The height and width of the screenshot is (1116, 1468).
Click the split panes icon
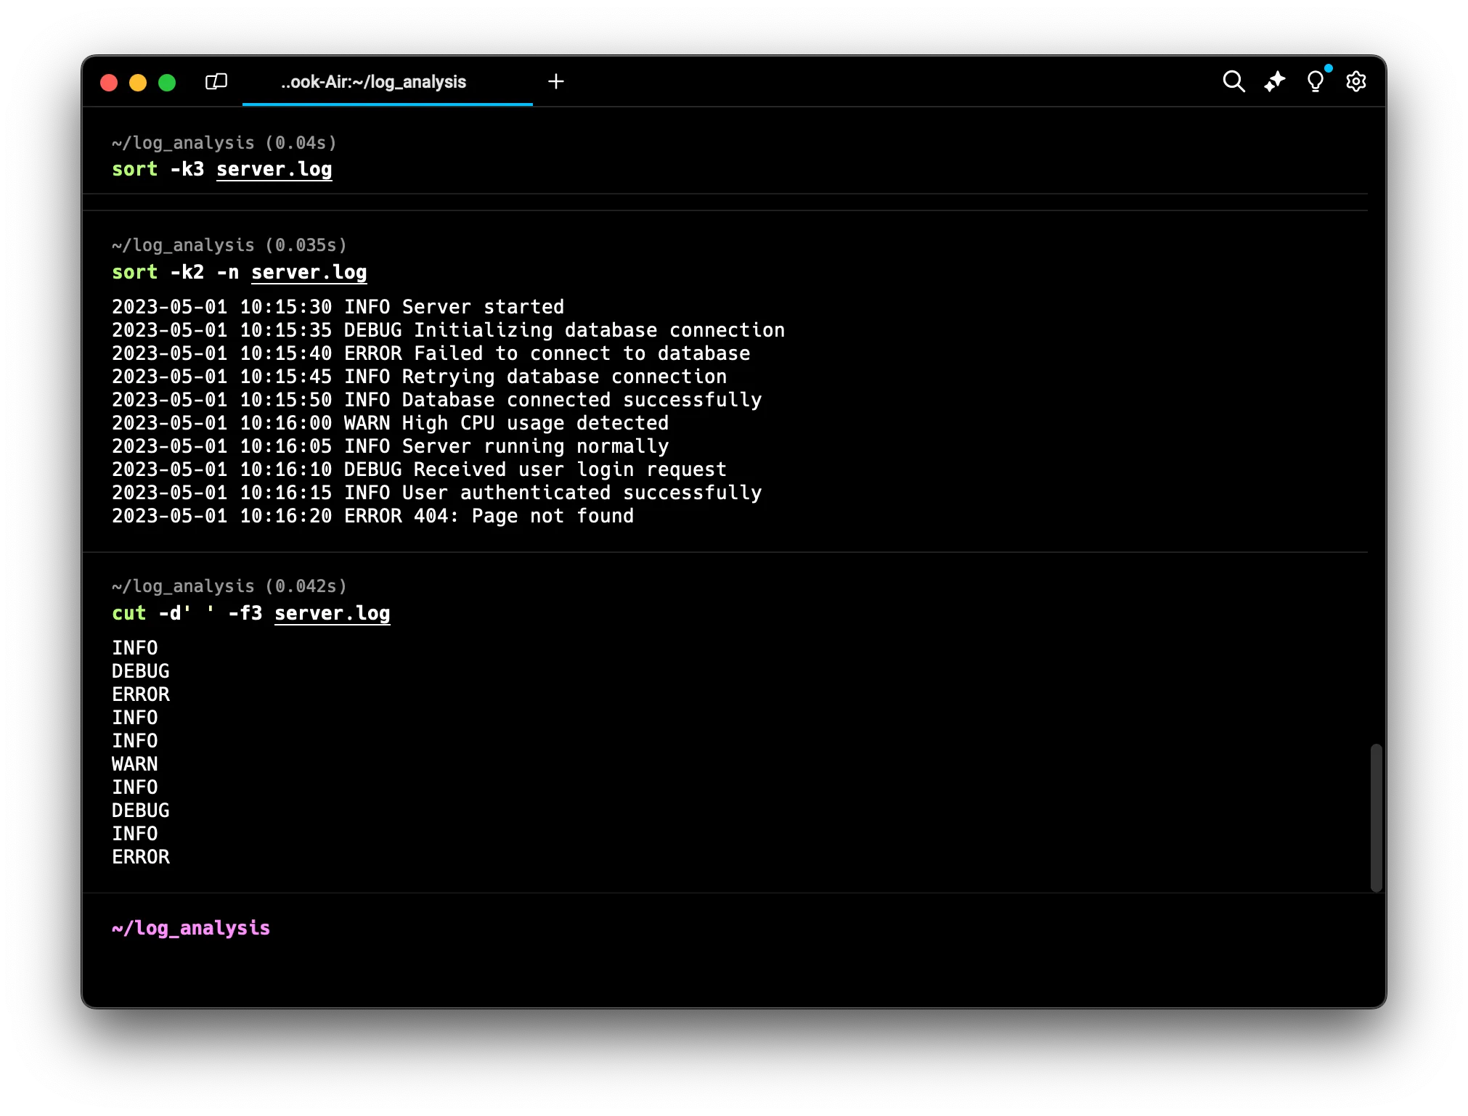pos(216,81)
